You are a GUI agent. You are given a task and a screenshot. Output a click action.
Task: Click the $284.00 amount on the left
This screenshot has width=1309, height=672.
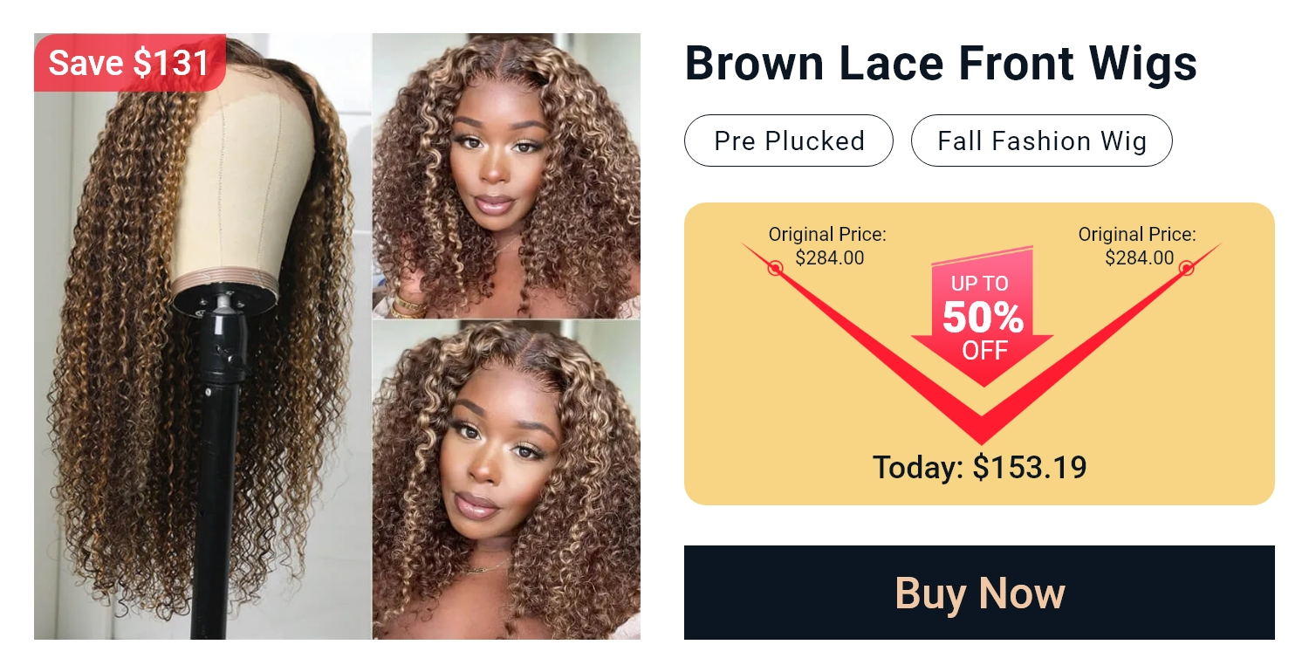click(830, 257)
